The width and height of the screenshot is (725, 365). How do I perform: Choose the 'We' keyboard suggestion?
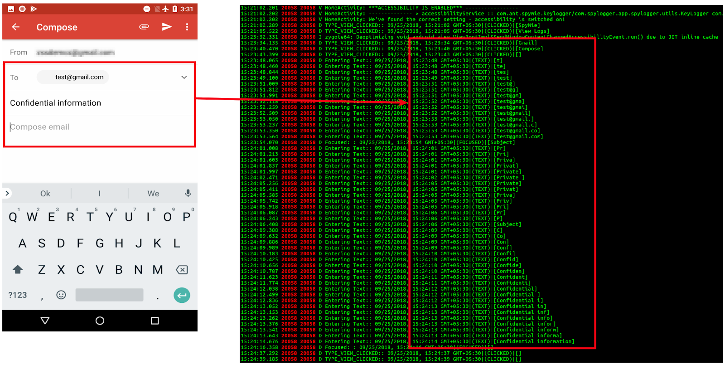click(x=153, y=194)
